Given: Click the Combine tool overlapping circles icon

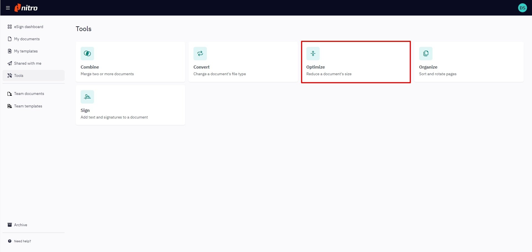Looking at the screenshot, I should click(87, 54).
